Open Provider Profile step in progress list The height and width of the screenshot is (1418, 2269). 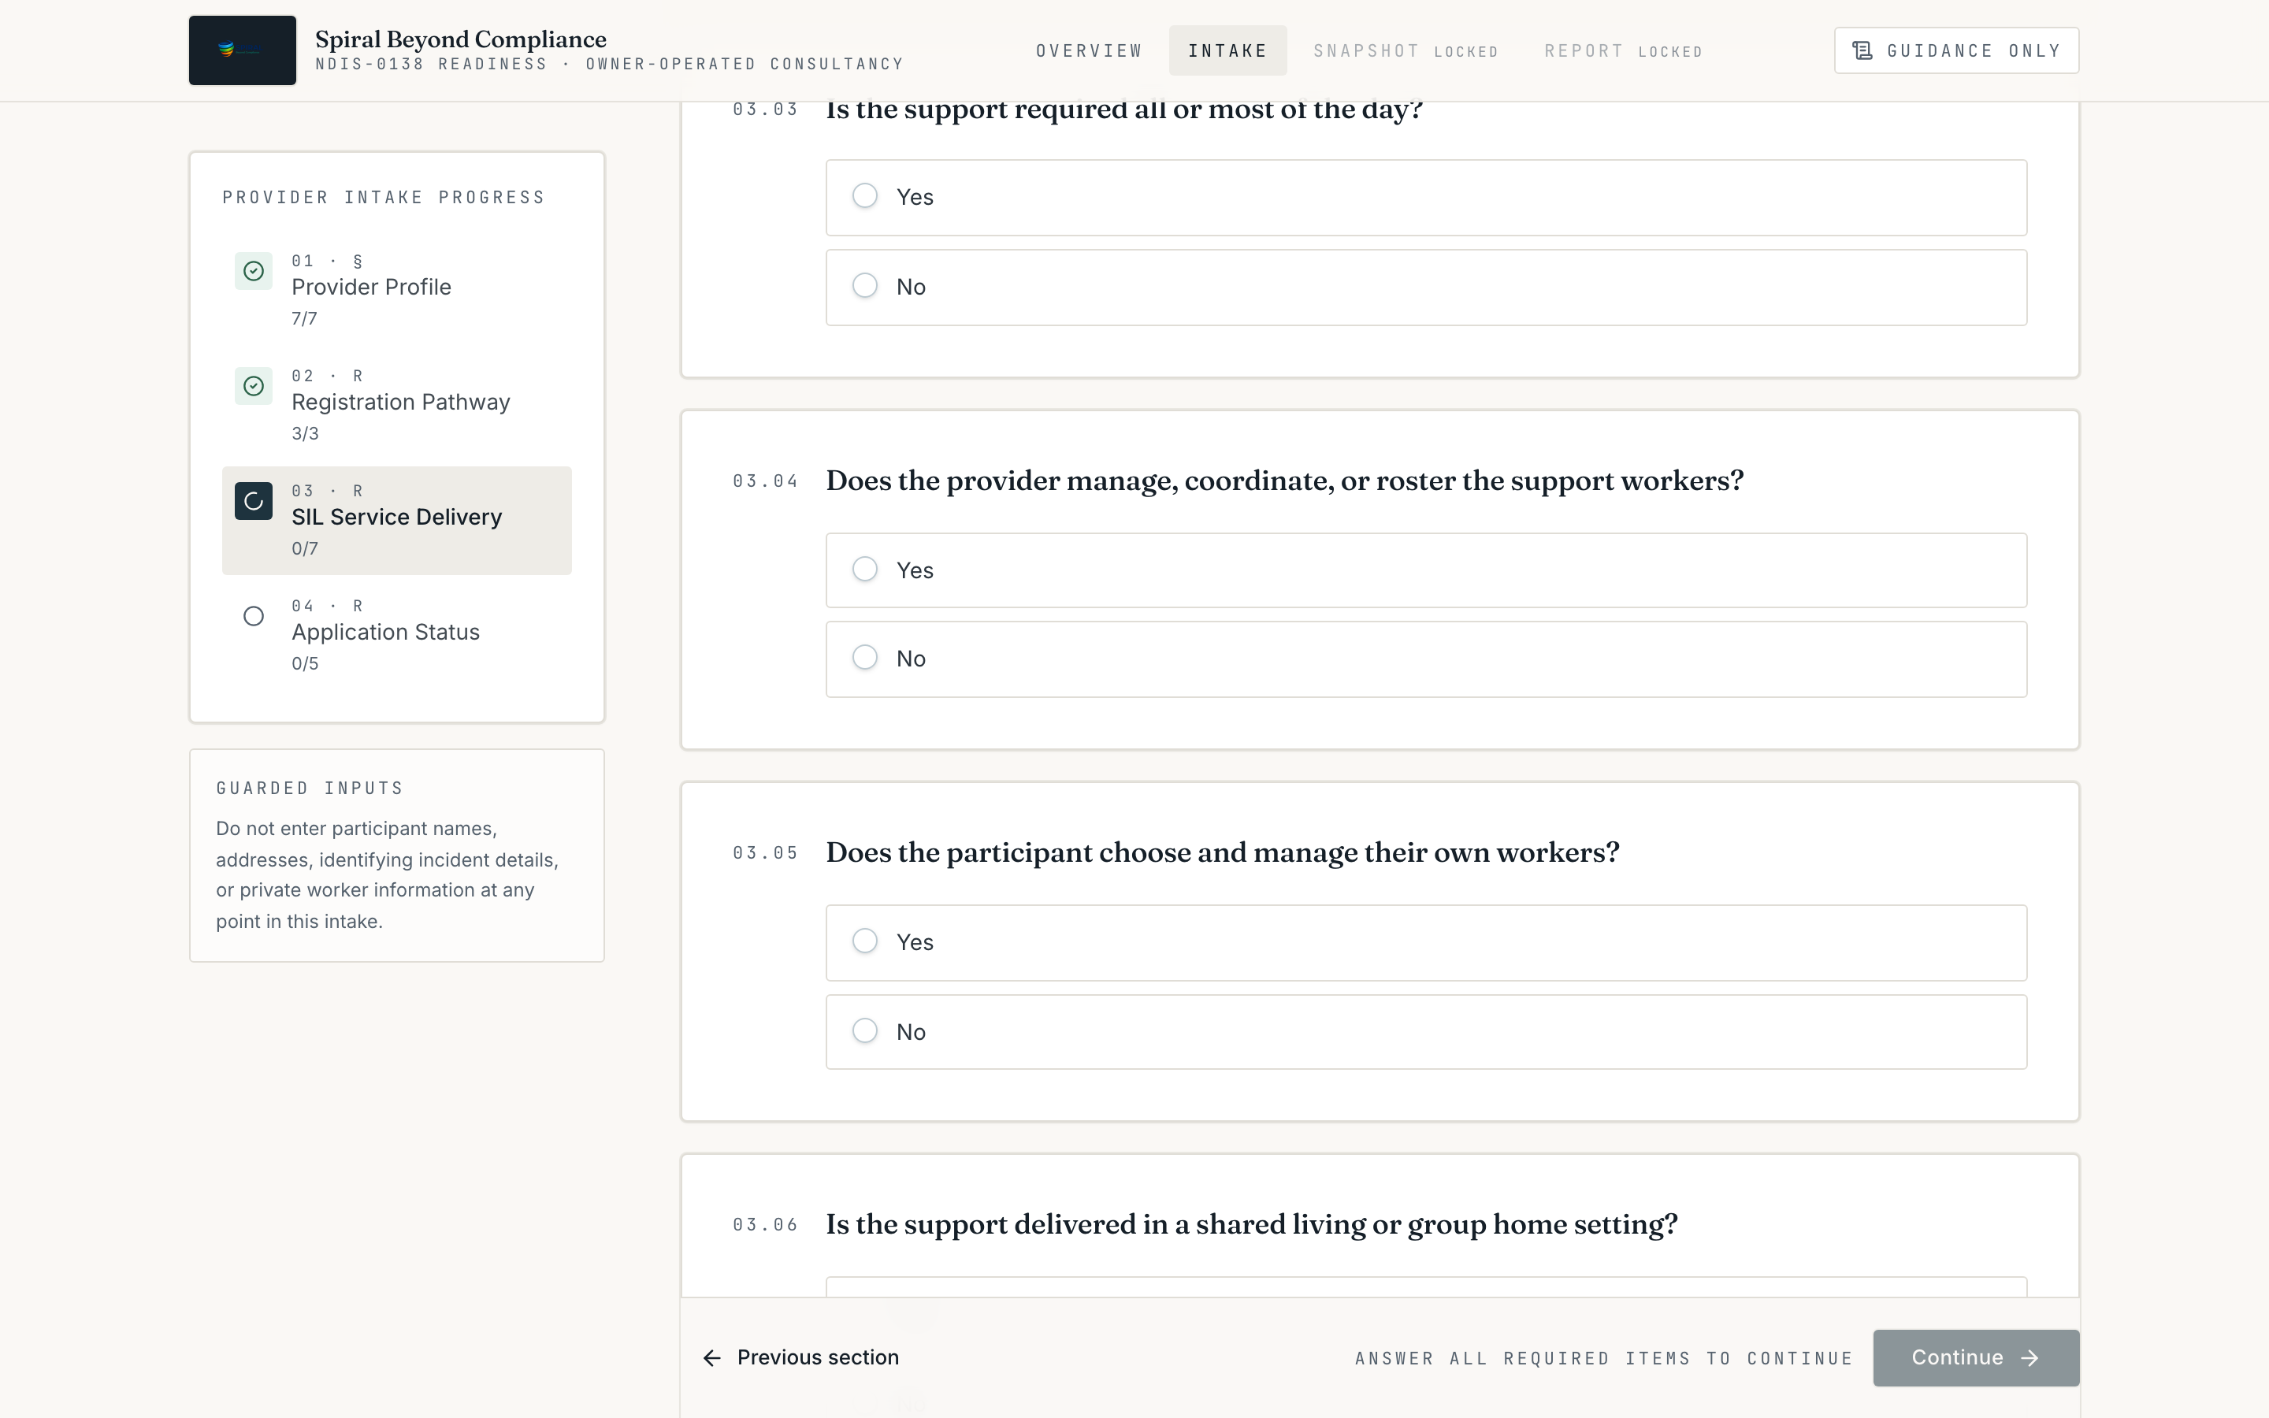tap(396, 291)
